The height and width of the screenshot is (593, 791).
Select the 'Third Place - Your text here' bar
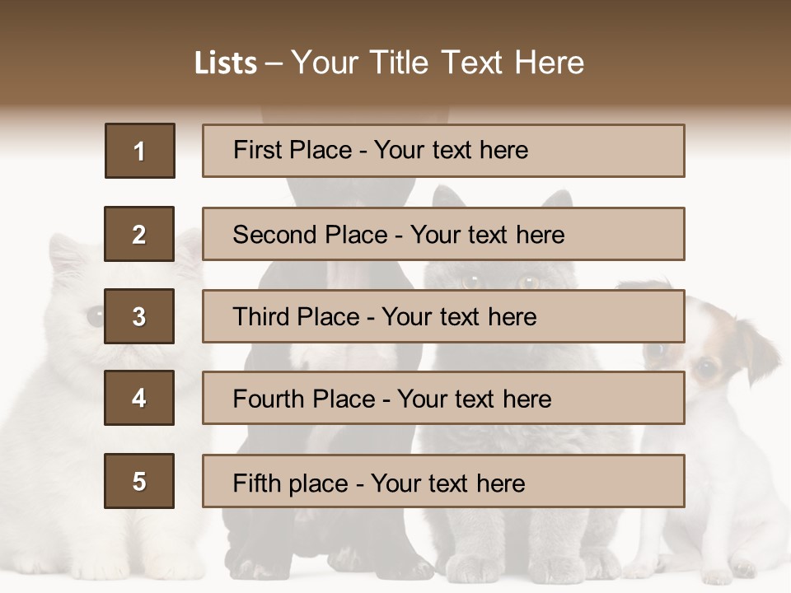click(443, 316)
